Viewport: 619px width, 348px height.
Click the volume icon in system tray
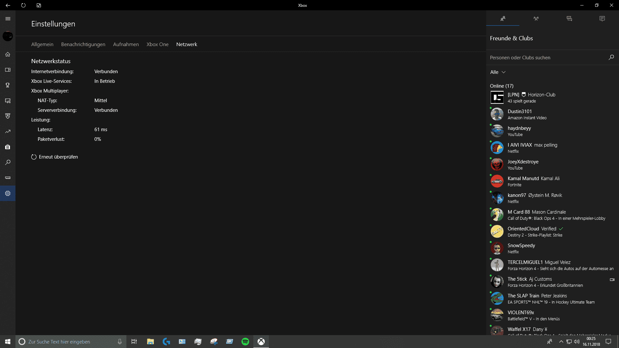tap(577, 342)
